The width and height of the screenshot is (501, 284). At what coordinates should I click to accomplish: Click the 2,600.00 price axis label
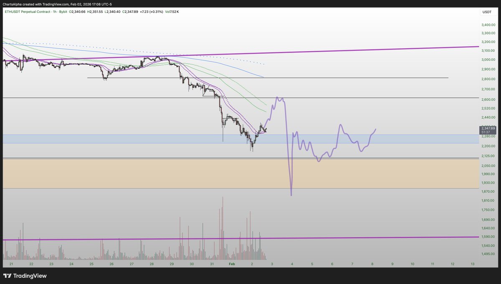pyautogui.click(x=488, y=100)
